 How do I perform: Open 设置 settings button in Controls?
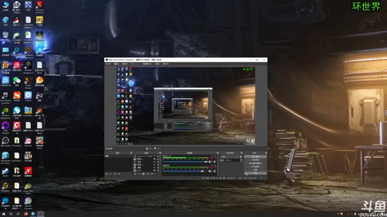pyautogui.click(x=255, y=170)
